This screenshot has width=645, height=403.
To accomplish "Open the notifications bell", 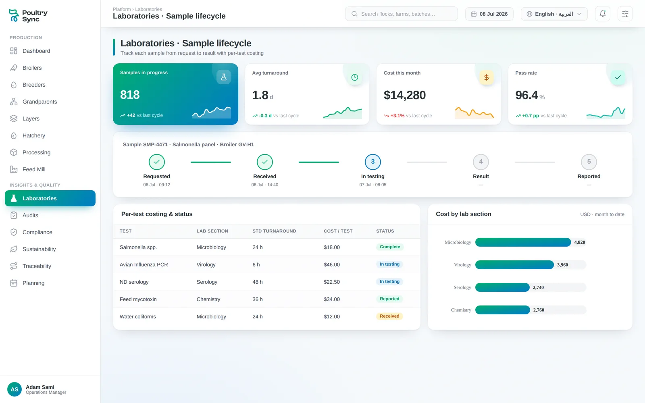I will coord(603,14).
